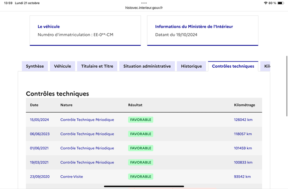The height and width of the screenshot is (189, 288).
Task: Open the three-dot multitasking menu
Action: [x=144, y=3]
